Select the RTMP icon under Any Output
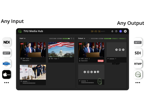Screen dimensions: 144x107 [138, 64]
